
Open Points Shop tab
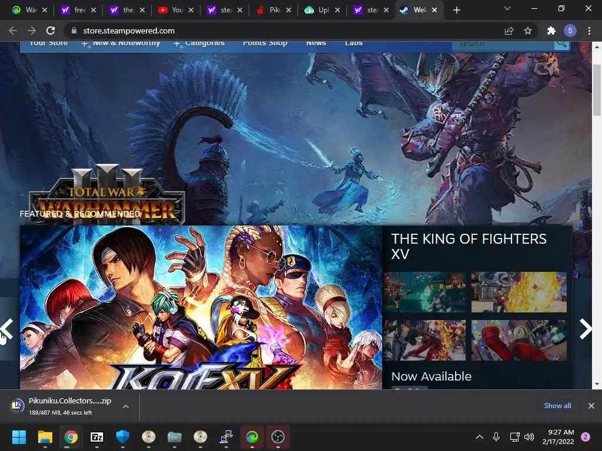(x=265, y=43)
